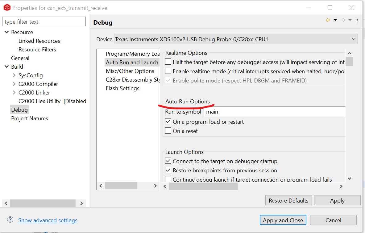Enable Halt the target before debugger access

[168, 62]
